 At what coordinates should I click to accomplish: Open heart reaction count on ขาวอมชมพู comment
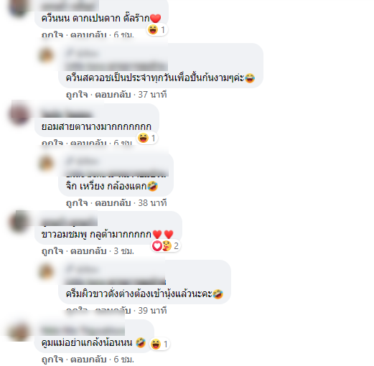tap(166, 245)
